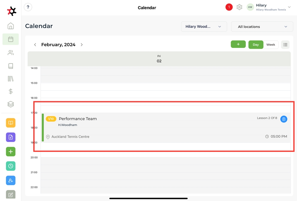Open the All locations dropdown
Screen dimensions: 297x201
tap(262, 27)
